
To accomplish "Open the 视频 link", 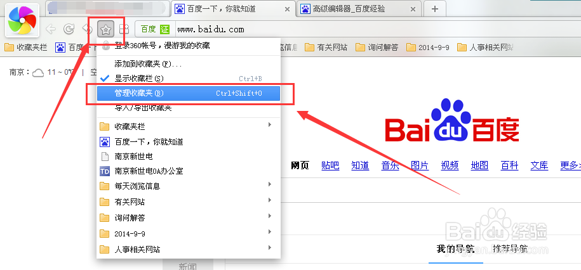I will 450,165.
